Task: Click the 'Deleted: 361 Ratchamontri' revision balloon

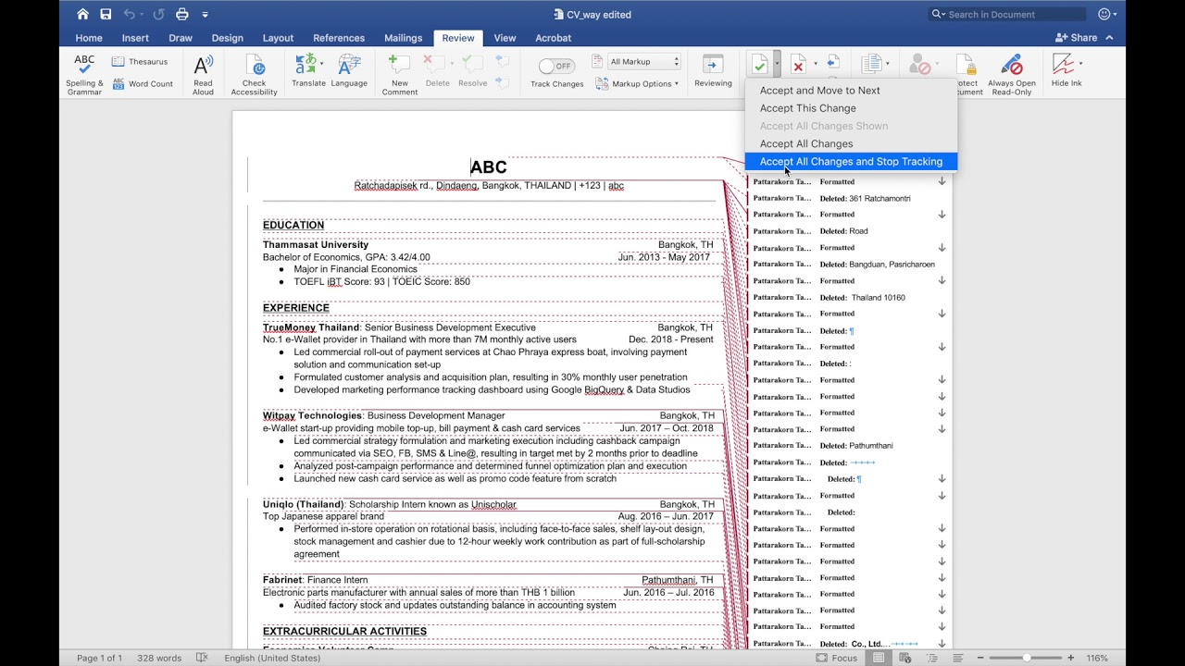Action: (x=865, y=198)
